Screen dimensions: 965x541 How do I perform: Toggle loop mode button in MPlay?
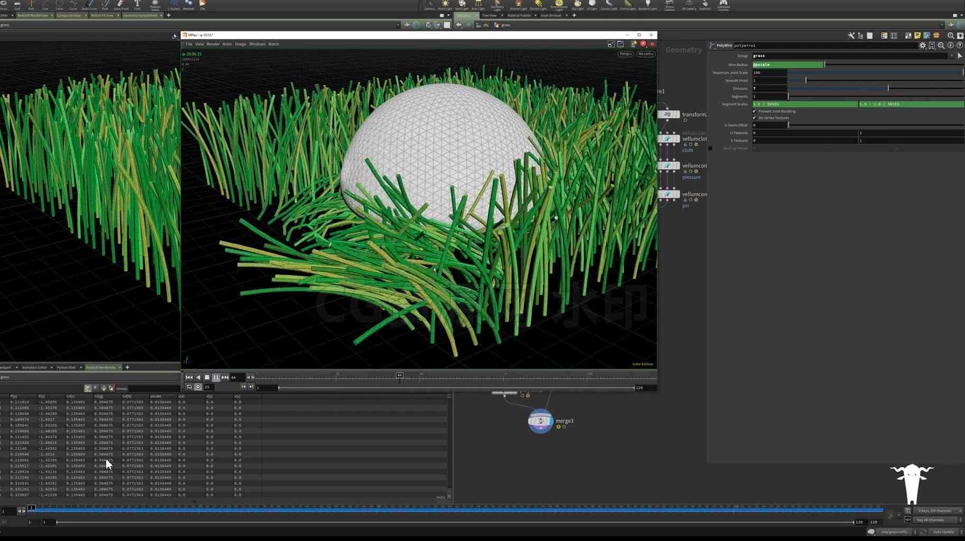(x=189, y=387)
